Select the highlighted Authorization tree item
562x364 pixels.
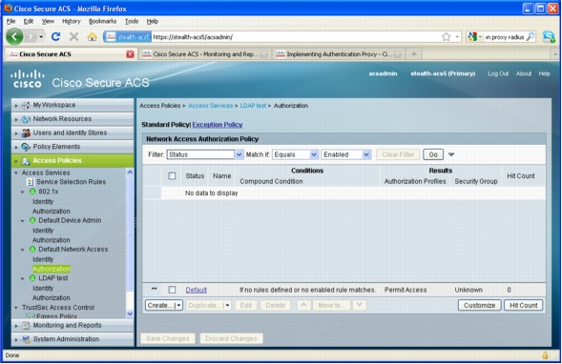pyautogui.click(x=52, y=269)
